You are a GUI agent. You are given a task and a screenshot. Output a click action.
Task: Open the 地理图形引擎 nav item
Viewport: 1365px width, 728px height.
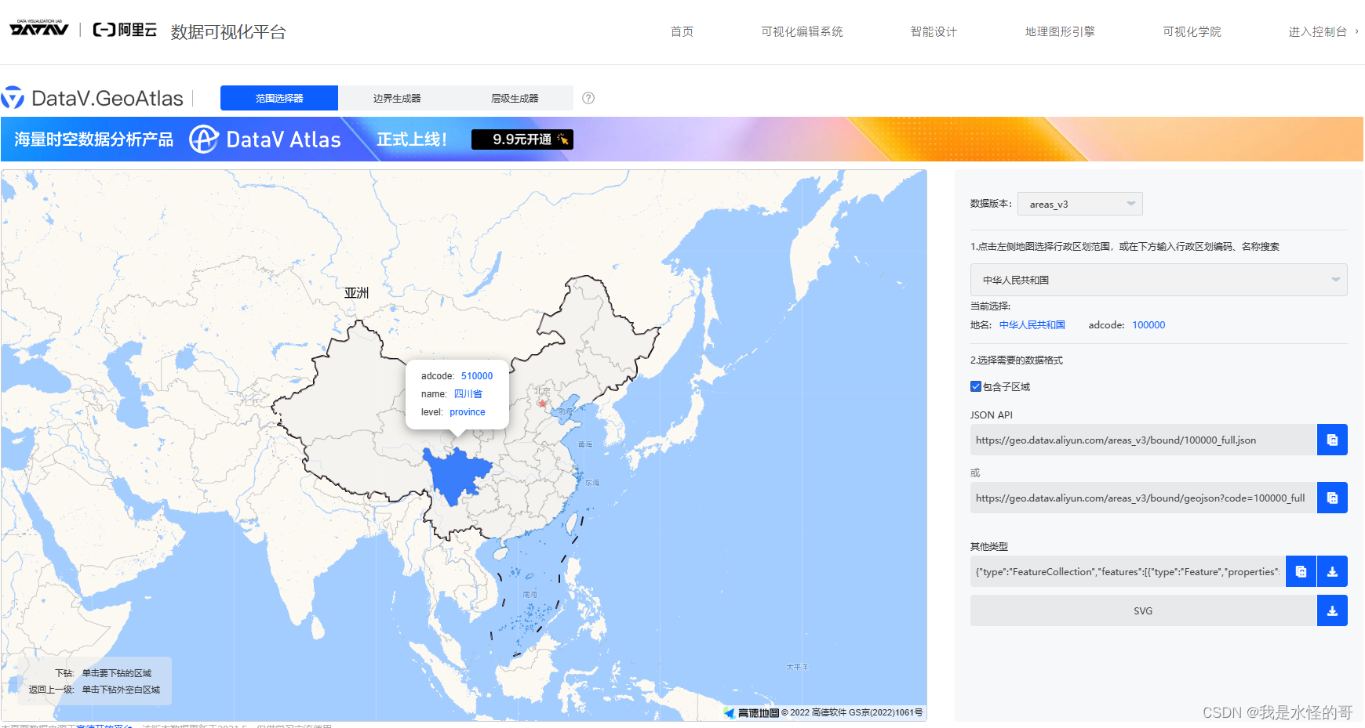point(1060,31)
